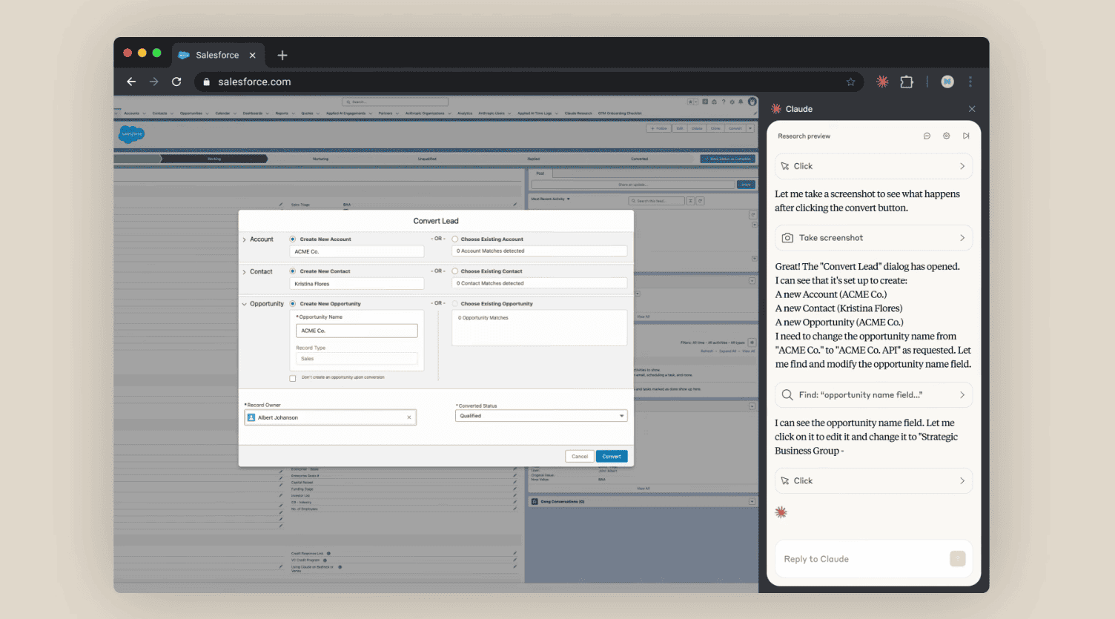This screenshot has height=619, width=1115.
Task: Select the Nurturing stage in the path
Action: point(320,159)
